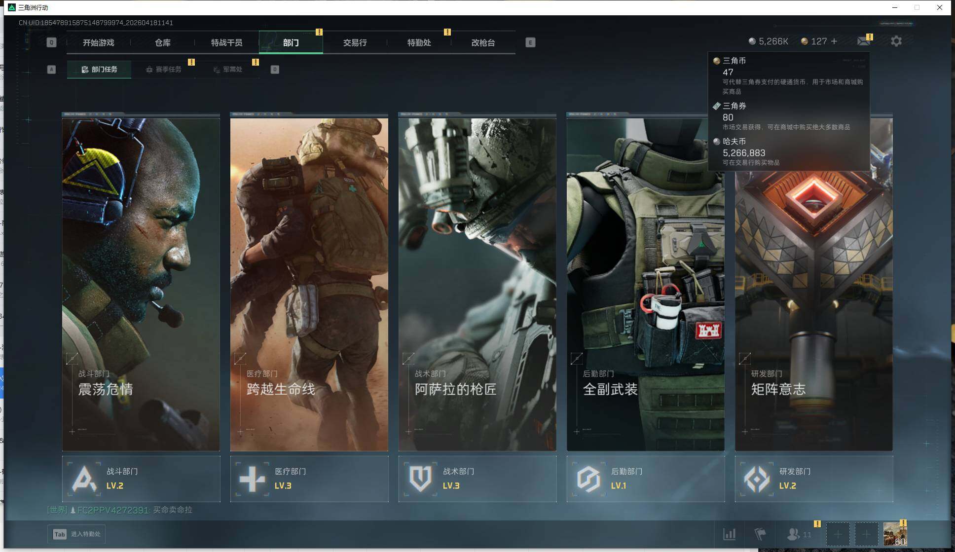Click the second empty teammate plus slot
The width and height of the screenshot is (955, 552).
pyautogui.click(x=866, y=534)
